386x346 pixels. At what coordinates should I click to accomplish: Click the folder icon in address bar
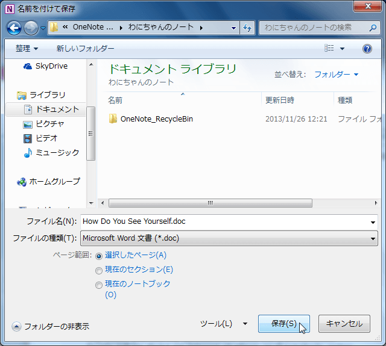click(x=54, y=28)
